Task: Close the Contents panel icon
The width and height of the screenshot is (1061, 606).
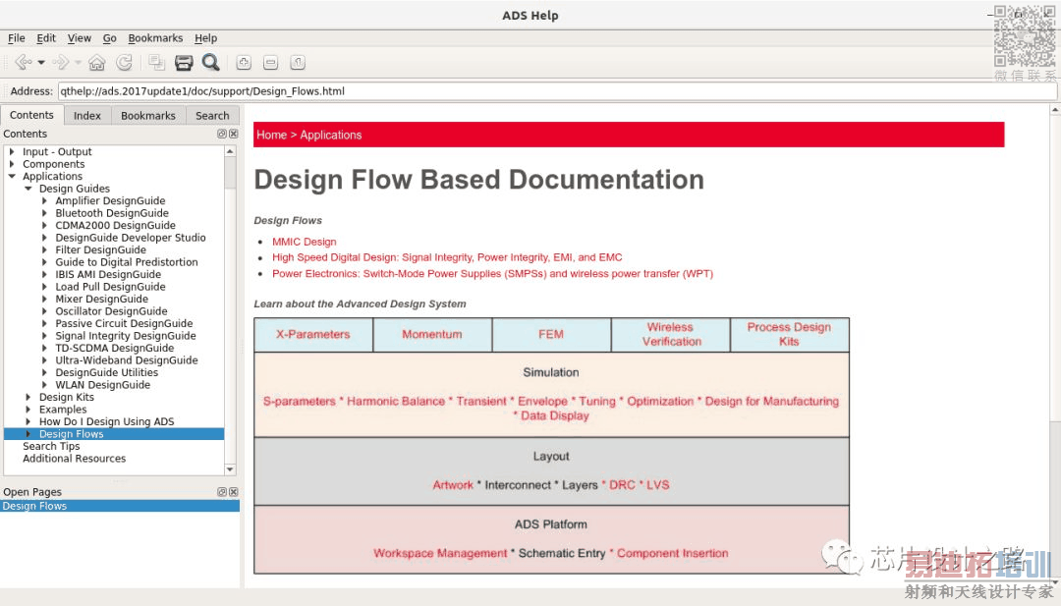Action: pos(234,134)
